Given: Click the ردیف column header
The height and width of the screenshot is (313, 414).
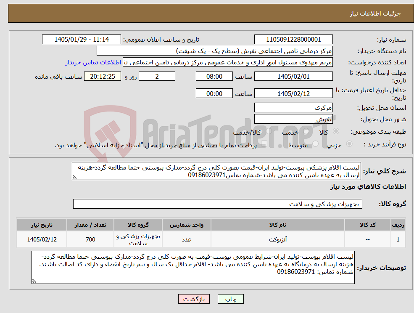Looking at the screenshot, I should (398, 225).
